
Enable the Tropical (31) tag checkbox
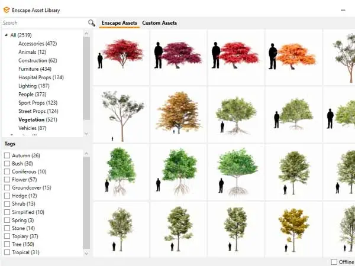(x=7, y=252)
